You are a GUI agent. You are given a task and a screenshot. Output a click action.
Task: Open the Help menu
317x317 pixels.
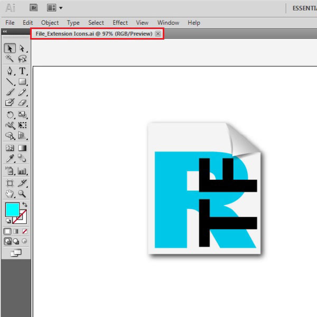click(194, 23)
